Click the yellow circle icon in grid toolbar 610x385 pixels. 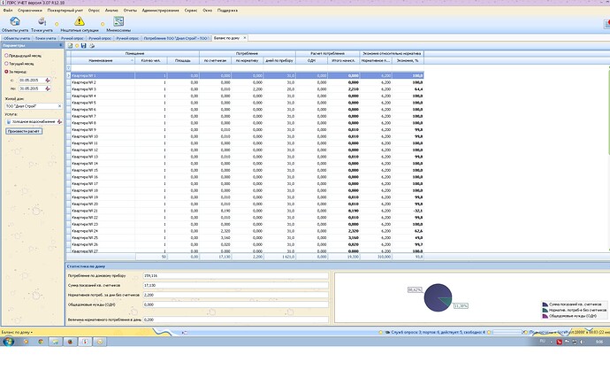[77, 46]
